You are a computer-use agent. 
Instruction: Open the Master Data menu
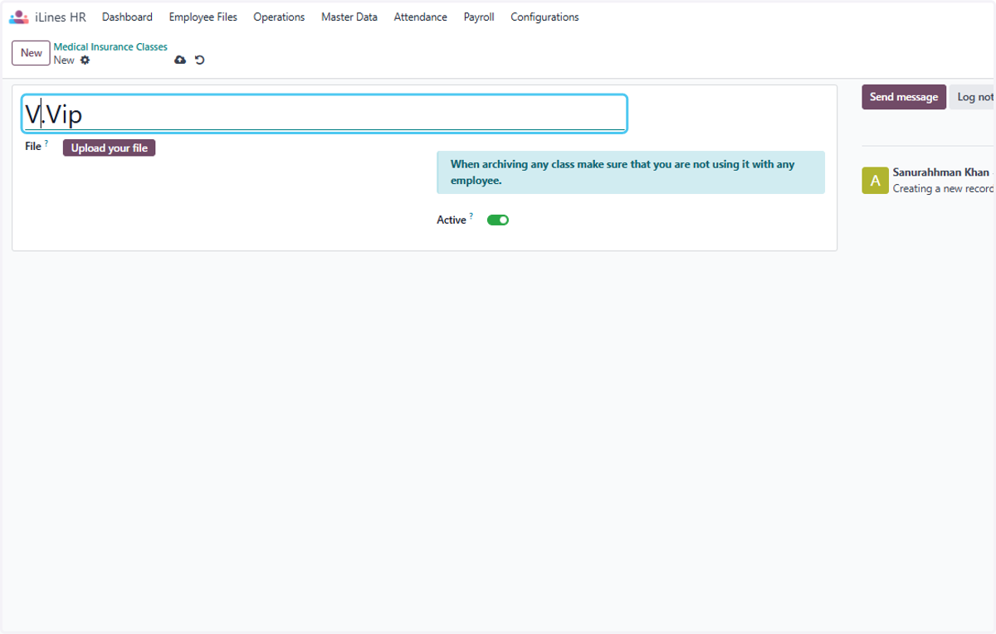[x=349, y=17]
